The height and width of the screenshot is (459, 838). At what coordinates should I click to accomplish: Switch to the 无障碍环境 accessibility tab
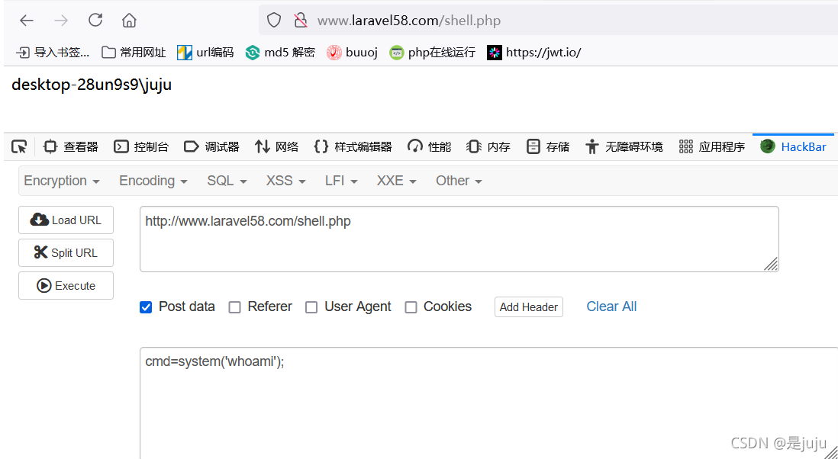[624, 146]
